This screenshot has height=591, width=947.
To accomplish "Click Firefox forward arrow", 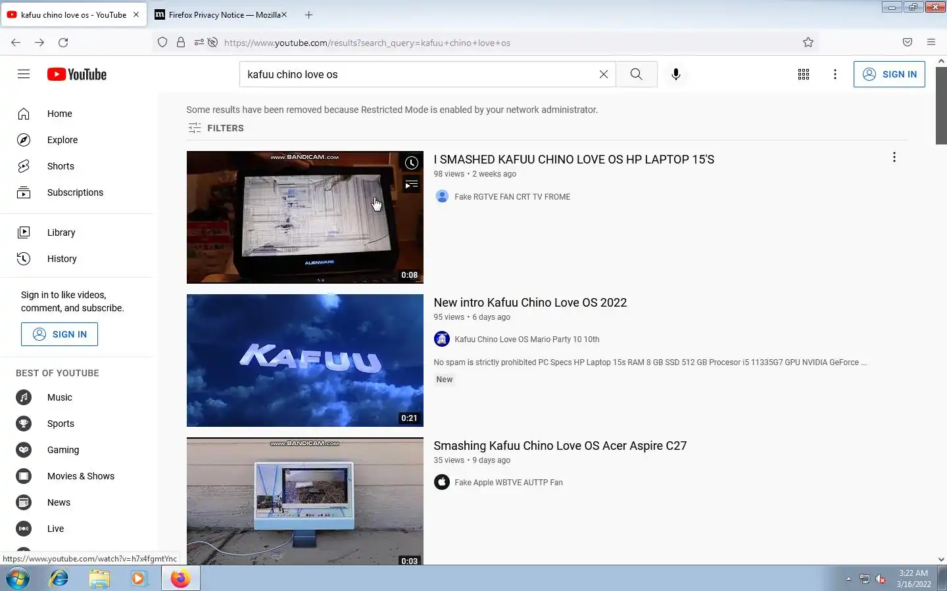I will point(39,43).
